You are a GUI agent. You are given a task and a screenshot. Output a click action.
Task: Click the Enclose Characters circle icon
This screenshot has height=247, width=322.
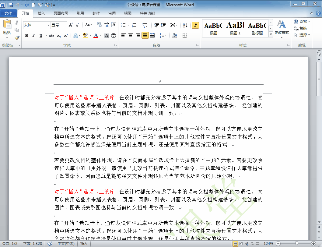[x=114, y=36]
